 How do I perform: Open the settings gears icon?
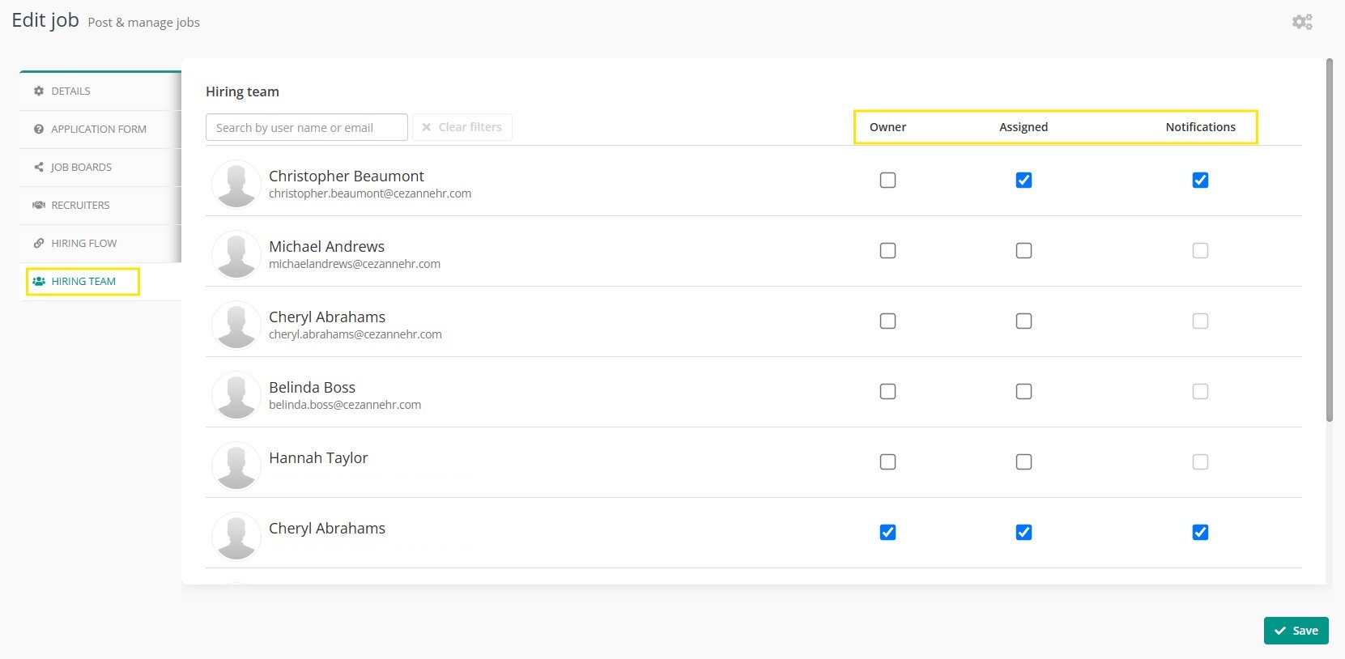pos(1302,22)
